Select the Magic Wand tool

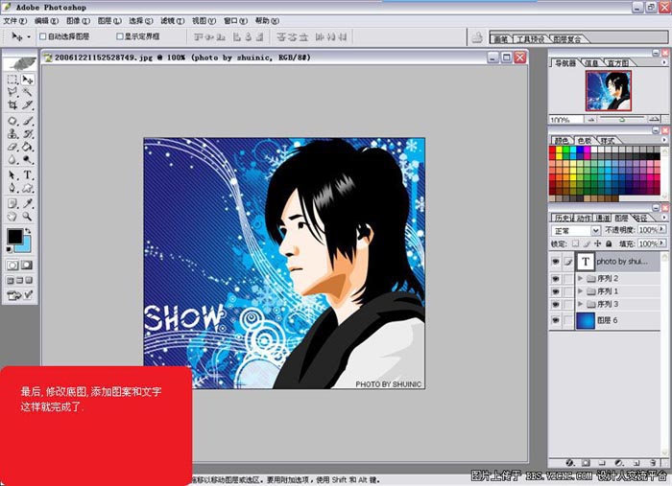coord(28,92)
